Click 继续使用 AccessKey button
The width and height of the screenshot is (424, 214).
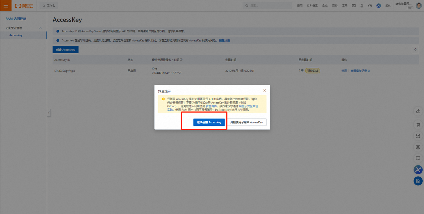click(209, 122)
